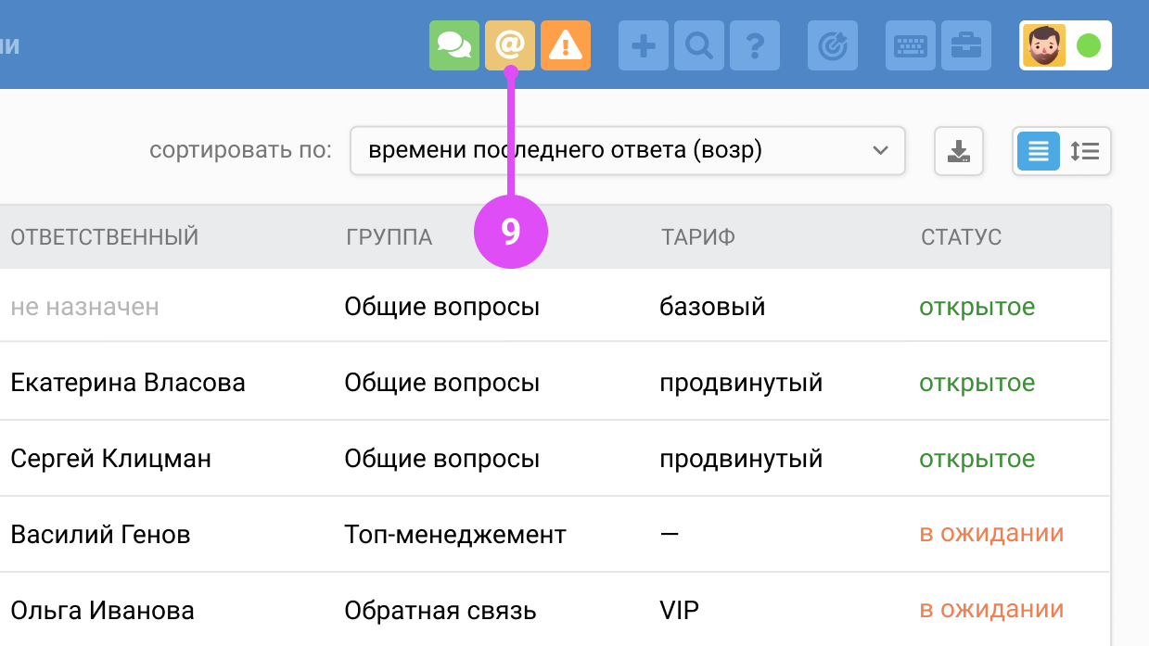This screenshot has height=646, width=1149.
Task: Click the ГРУППА column header
Action: (389, 237)
